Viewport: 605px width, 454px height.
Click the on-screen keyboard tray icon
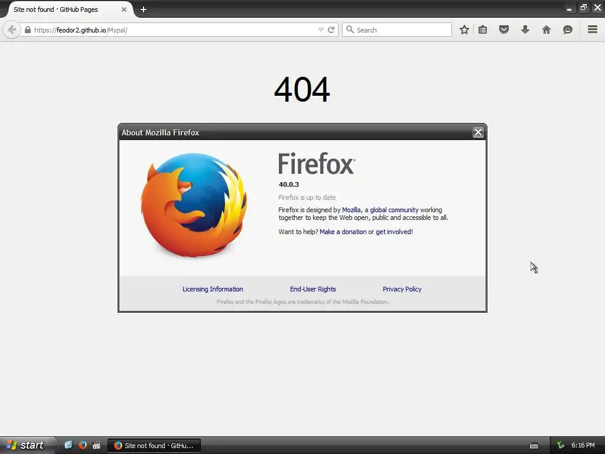(x=534, y=446)
